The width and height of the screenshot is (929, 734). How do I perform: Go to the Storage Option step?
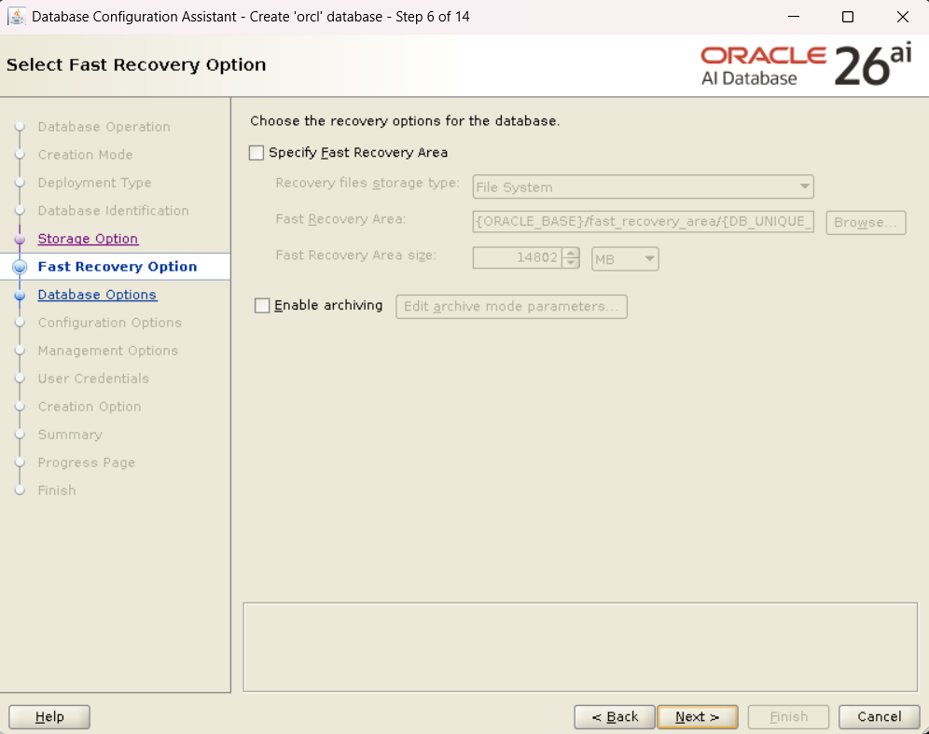pyautogui.click(x=88, y=239)
